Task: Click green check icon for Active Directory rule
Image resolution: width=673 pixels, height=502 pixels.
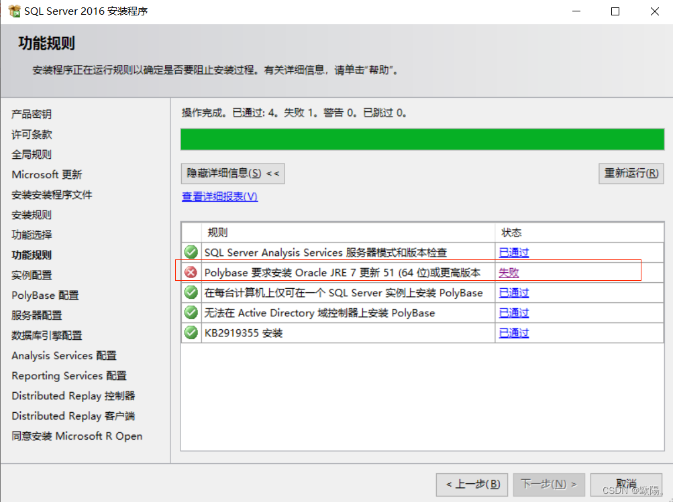Action: point(191,312)
